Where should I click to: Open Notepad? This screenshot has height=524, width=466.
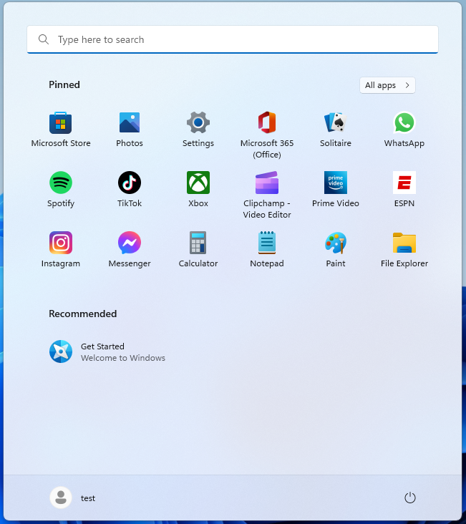point(267,250)
